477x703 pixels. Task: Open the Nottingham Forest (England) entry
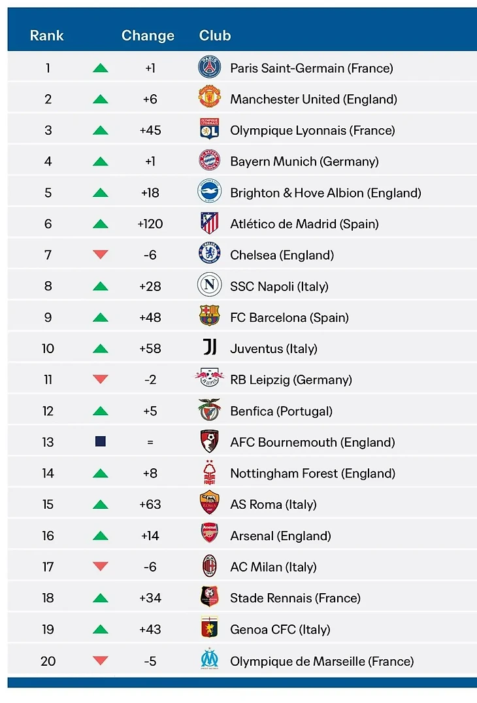[312, 473]
